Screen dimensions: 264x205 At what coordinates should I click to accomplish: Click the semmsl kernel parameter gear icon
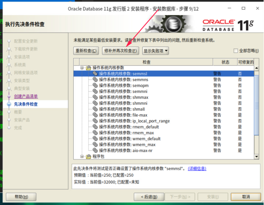coord(95,73)
